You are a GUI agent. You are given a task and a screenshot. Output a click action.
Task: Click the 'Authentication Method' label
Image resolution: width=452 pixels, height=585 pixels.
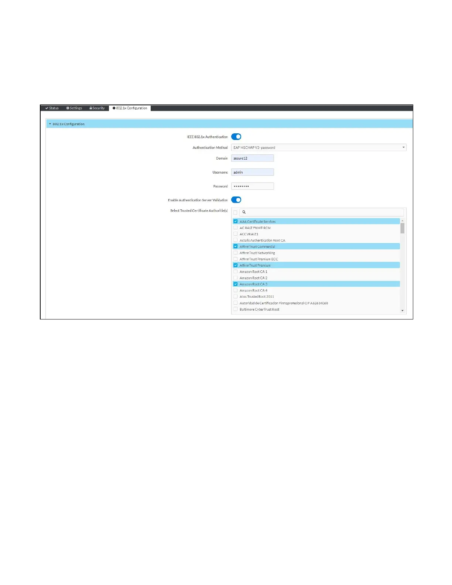click(x=210, y=147)
